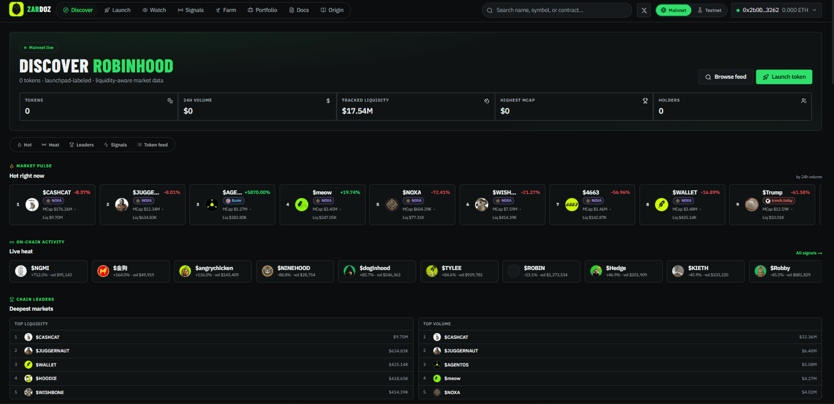The image size is (834, 404).
Task: Click the $KIETH token icon
Action: [678, 271]
